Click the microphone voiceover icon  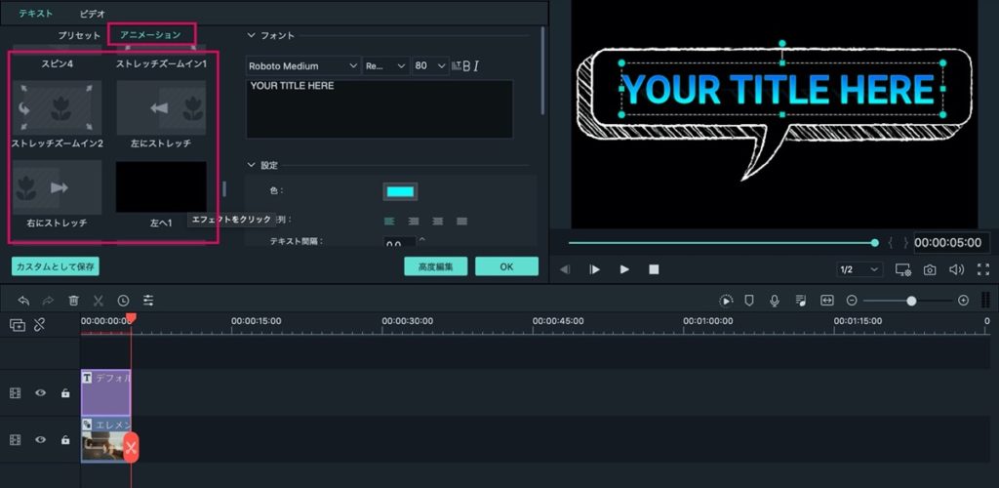point(775,301)
